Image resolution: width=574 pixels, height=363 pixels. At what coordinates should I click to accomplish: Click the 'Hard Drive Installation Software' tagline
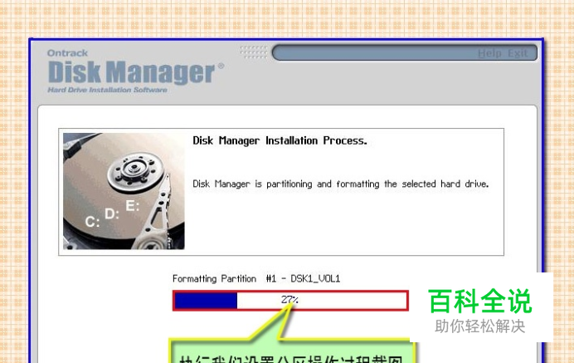107,90
